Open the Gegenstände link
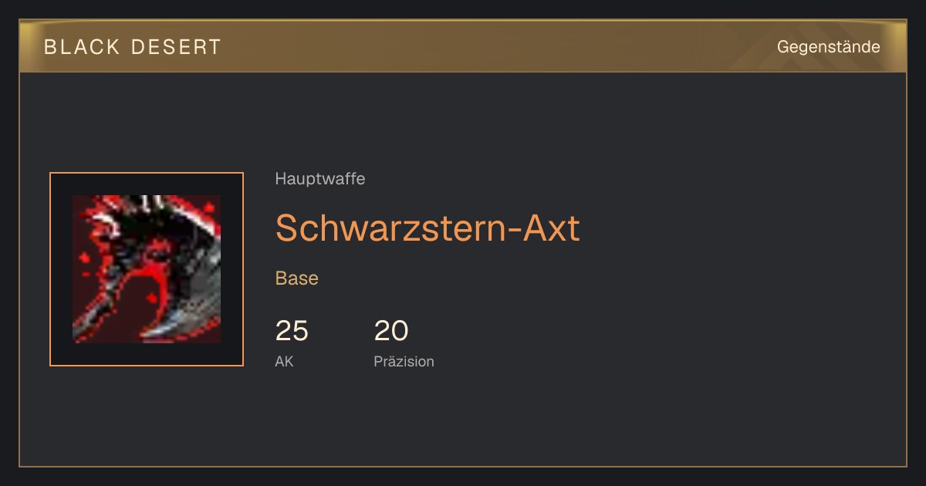926x486 pixels. (828, 47)
